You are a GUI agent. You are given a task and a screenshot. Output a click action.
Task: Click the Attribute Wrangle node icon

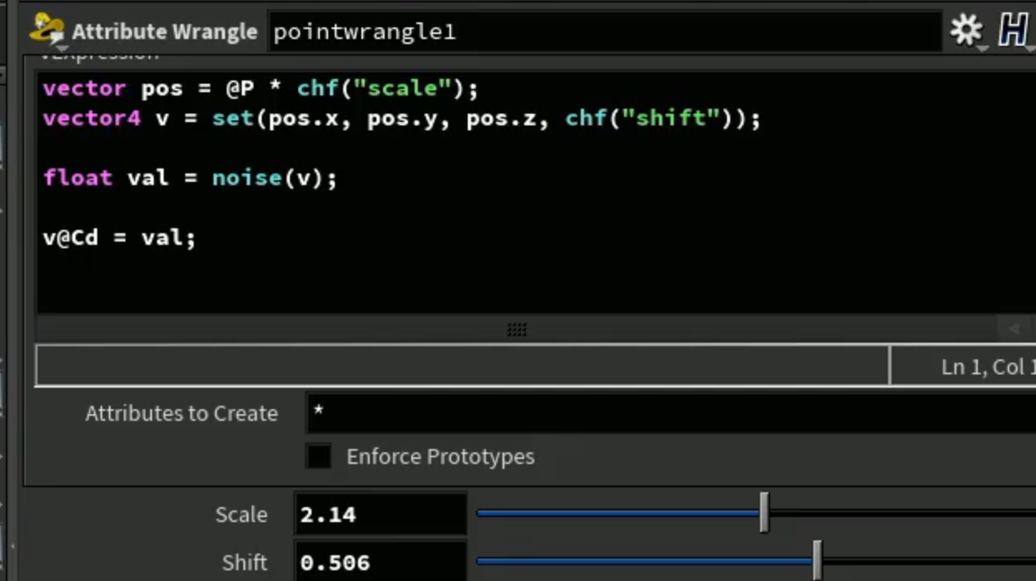coord(47,30)
